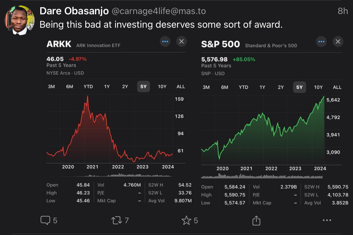Click the ARKK price peak on chart
This screenshot has width=353, height=235.
tap(87, 96)
